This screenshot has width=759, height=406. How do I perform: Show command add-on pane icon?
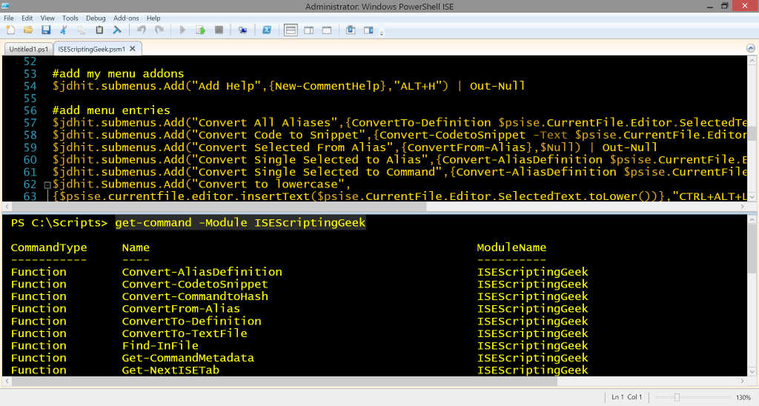(369, 30)
